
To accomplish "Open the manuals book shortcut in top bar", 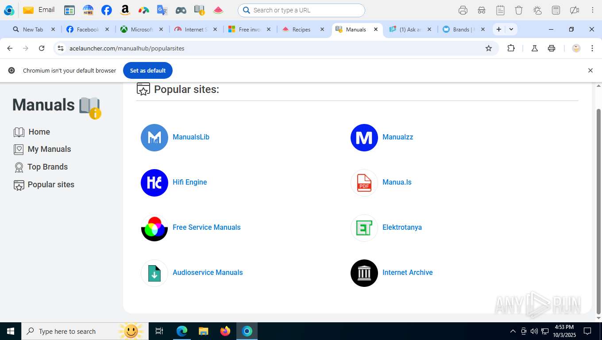I will [200, 10].
